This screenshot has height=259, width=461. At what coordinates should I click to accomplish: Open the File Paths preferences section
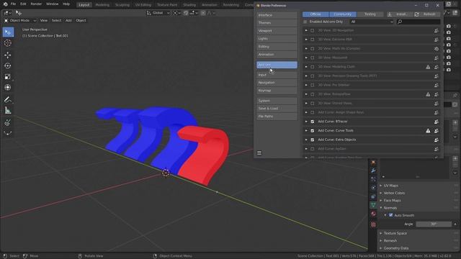(277, 117)
